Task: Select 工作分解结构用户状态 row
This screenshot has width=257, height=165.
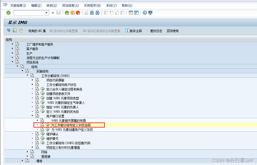Action: pyautogui.click(x=61, y=85)
